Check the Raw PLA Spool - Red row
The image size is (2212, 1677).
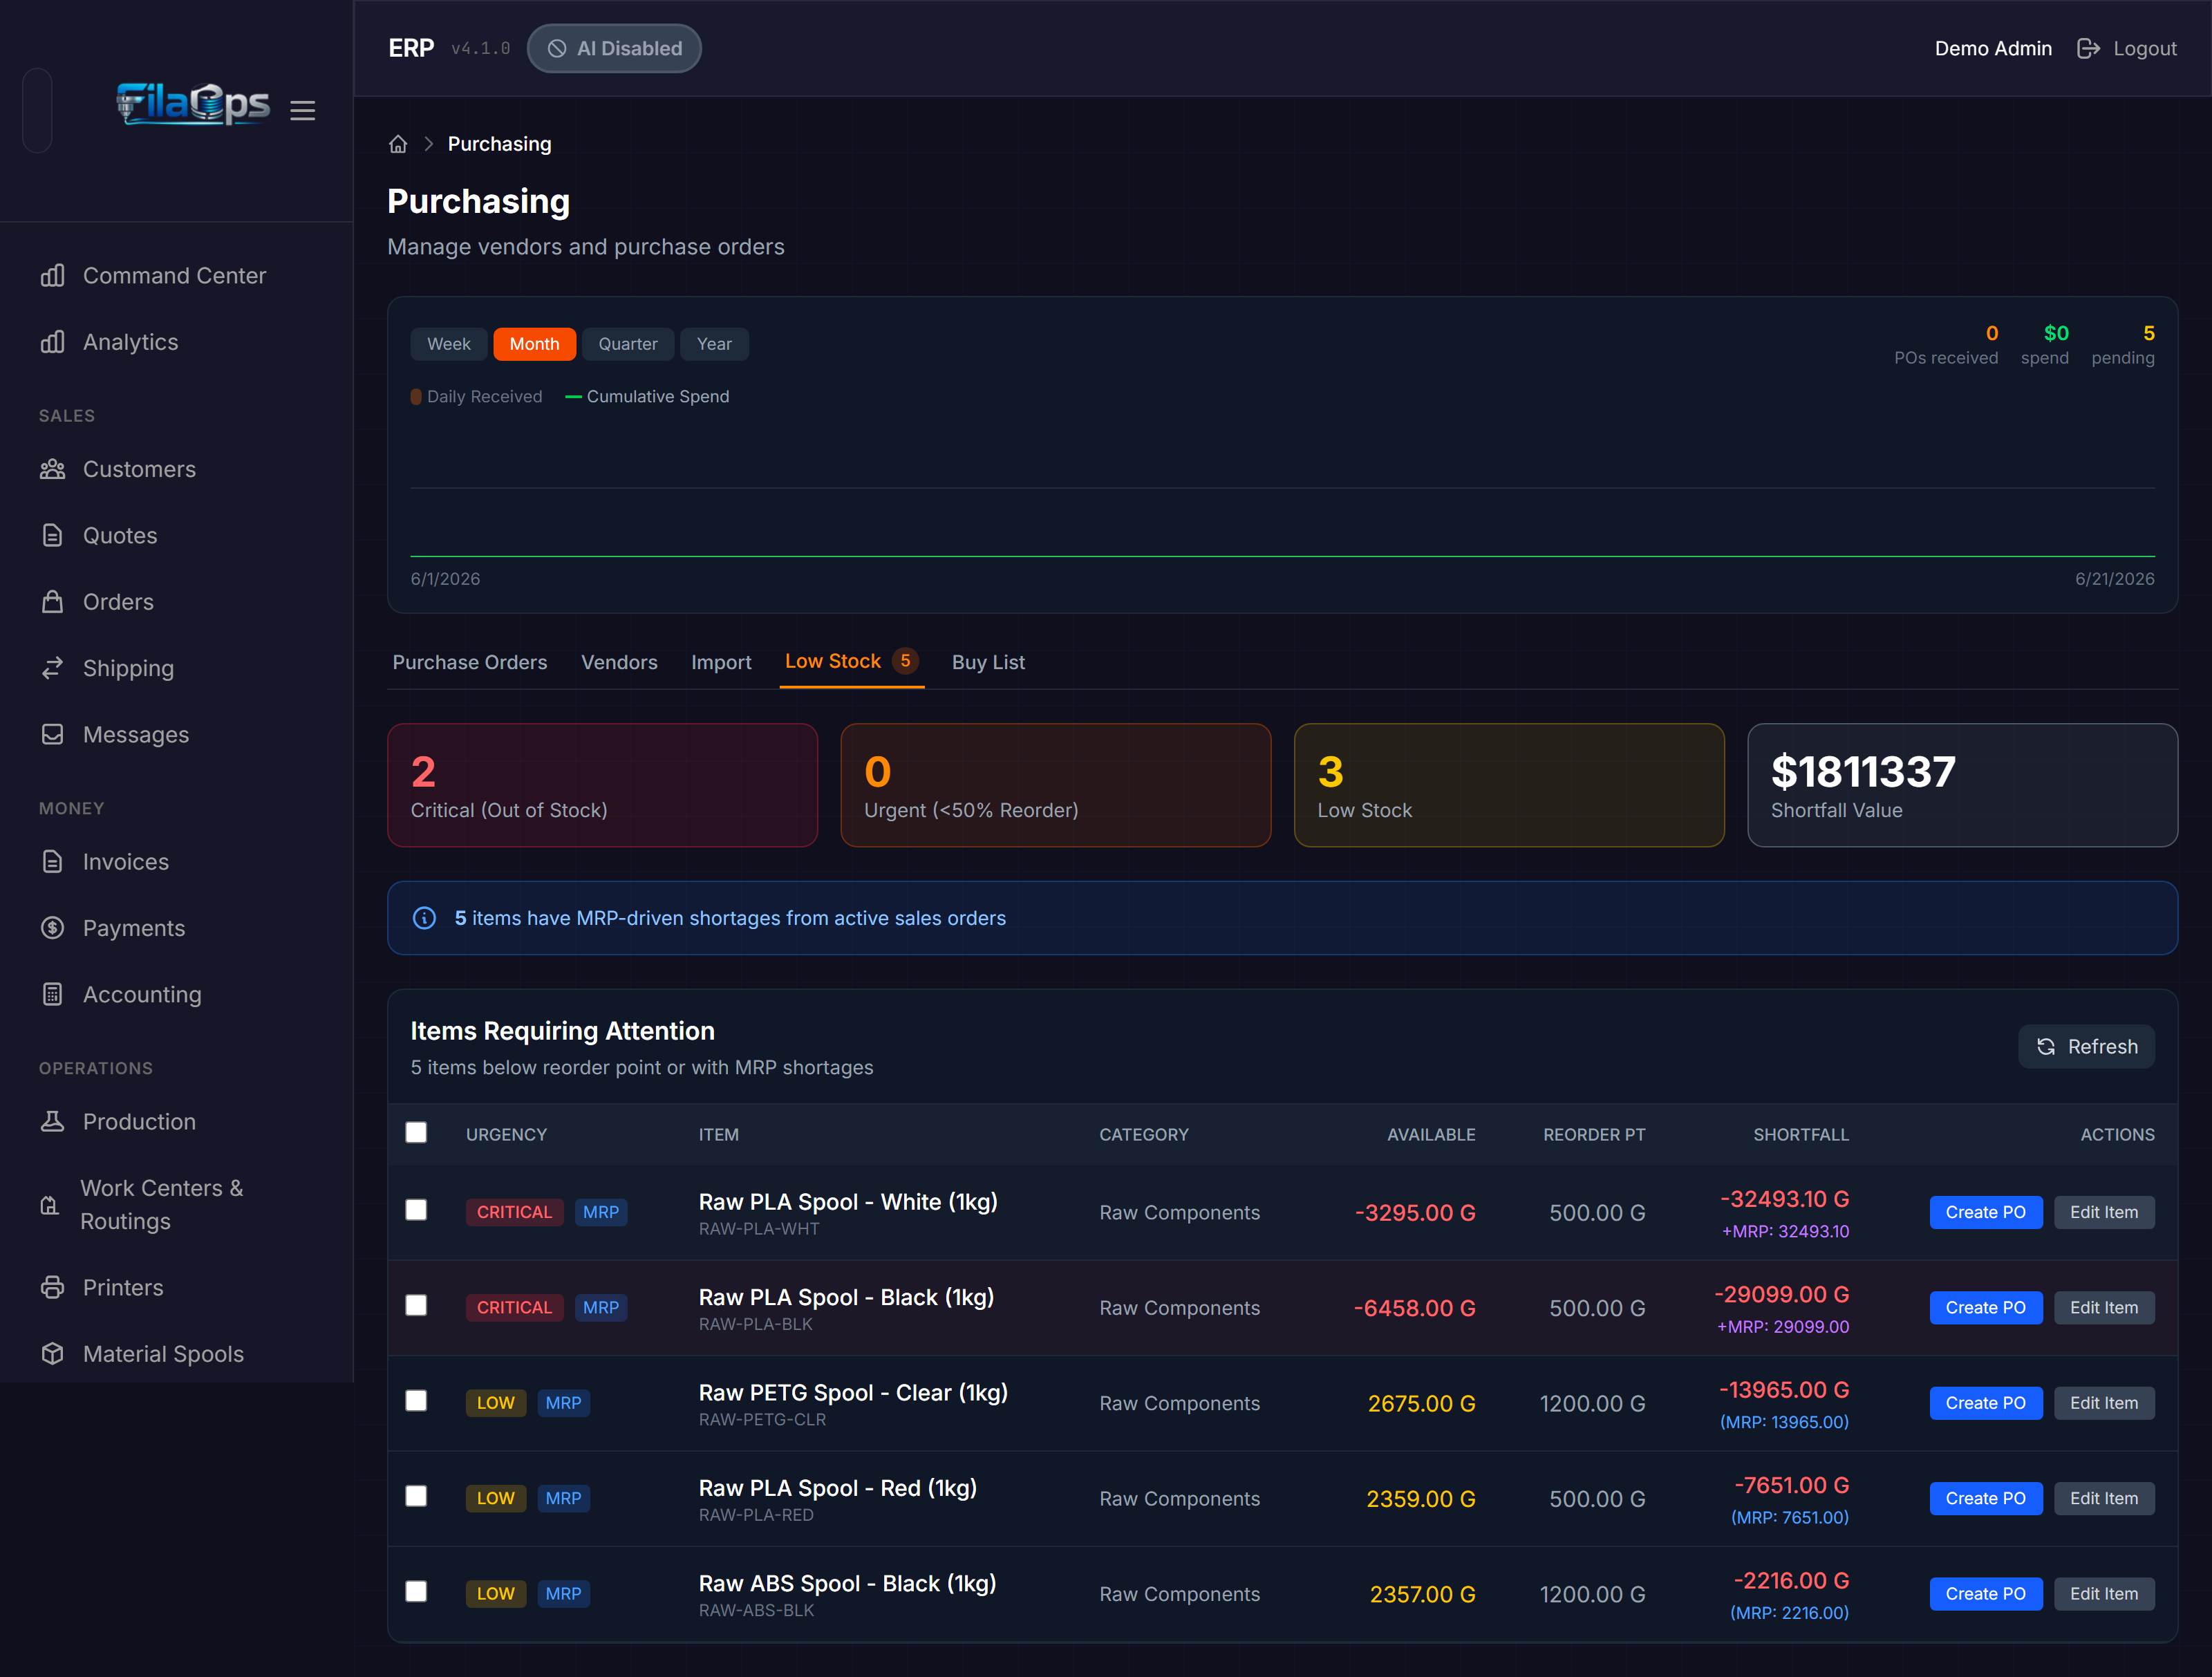click(x=416, y=1496)
